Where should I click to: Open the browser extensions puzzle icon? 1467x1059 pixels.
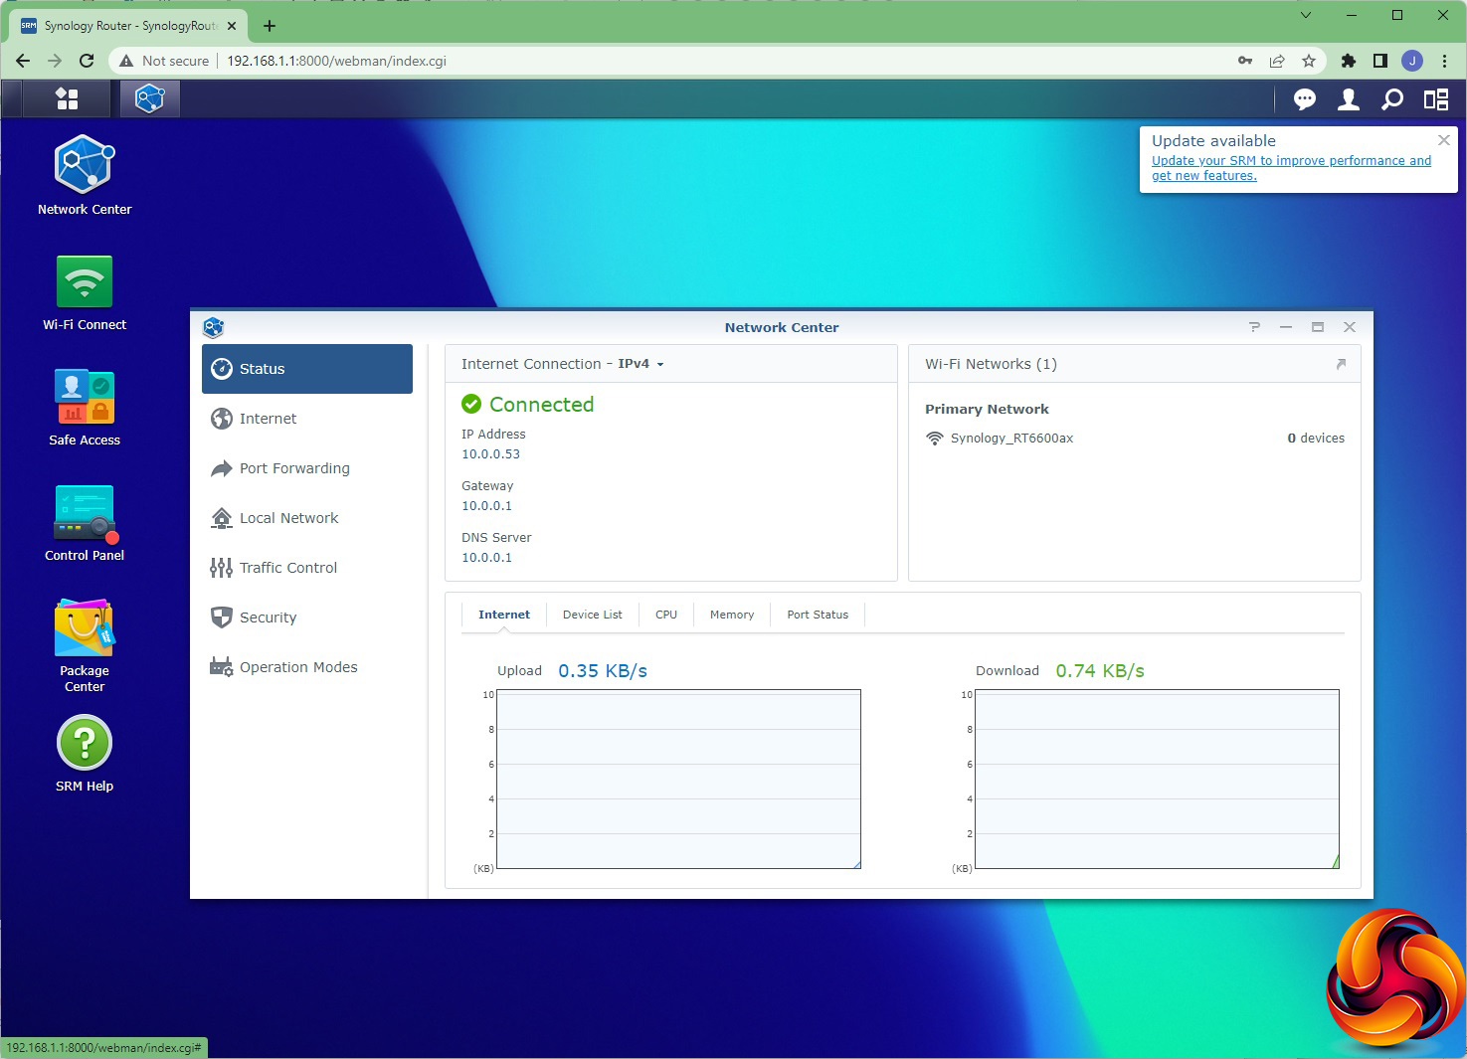pos(1349,61)
